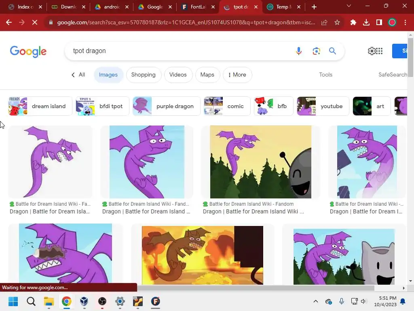This screenshot has height=311, width=414.
Task: Open Chrome three-dot menu
Action: coord(405,23)
